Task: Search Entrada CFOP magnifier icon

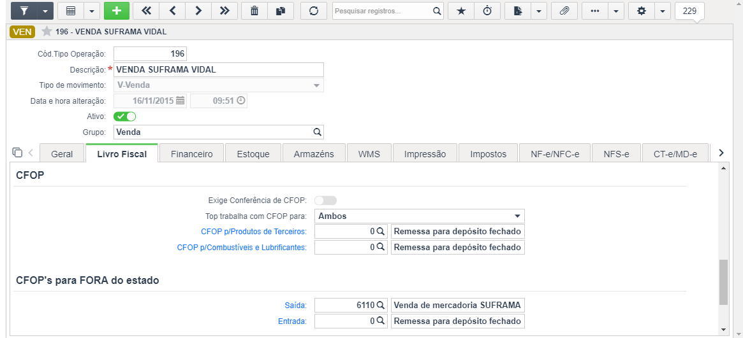Action: point(381,321)
